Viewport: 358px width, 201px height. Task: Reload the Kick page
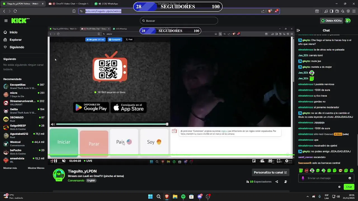point(15,11)
